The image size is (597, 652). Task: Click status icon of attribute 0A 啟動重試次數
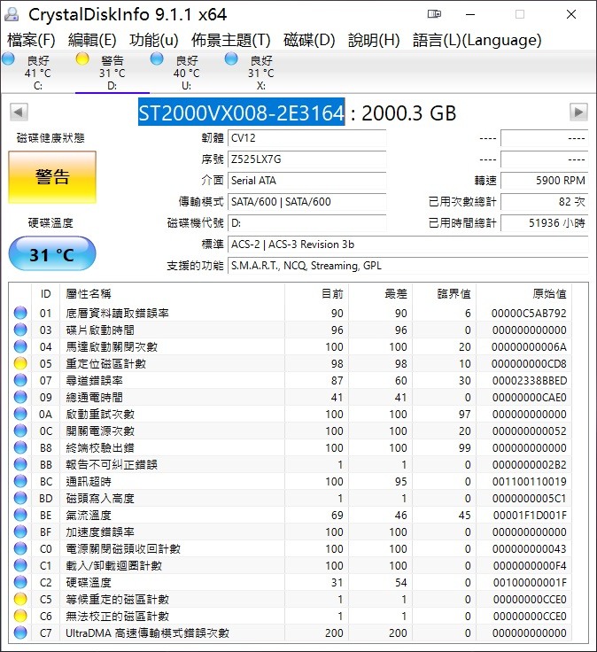click(20, 414)
